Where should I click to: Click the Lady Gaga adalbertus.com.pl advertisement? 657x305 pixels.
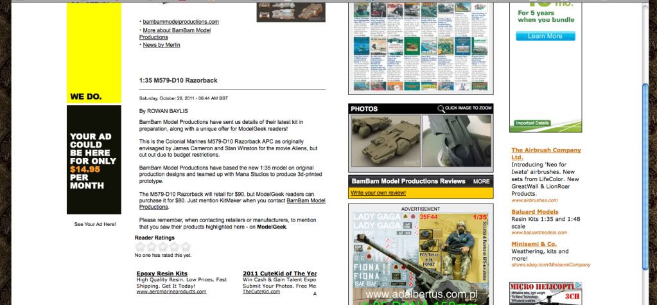pos(421,258)
